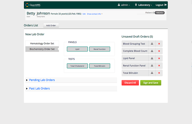Click warning icon for Complete Blood Count
The height and width of the screenshot is (124, 192).
point(152,51)
